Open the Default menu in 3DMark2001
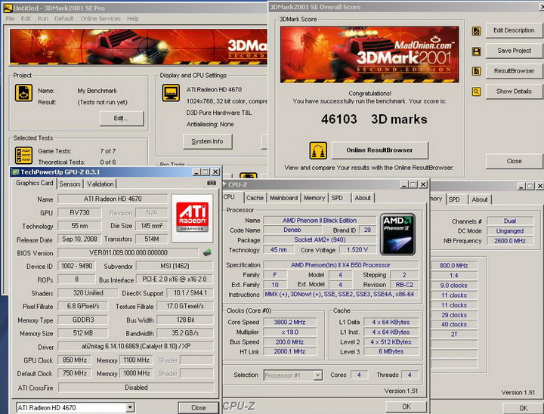Viewport: 544px width, 414px height. point(64,19)
